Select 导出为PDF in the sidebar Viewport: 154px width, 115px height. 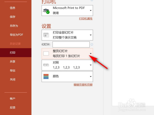tap(16, 35)
